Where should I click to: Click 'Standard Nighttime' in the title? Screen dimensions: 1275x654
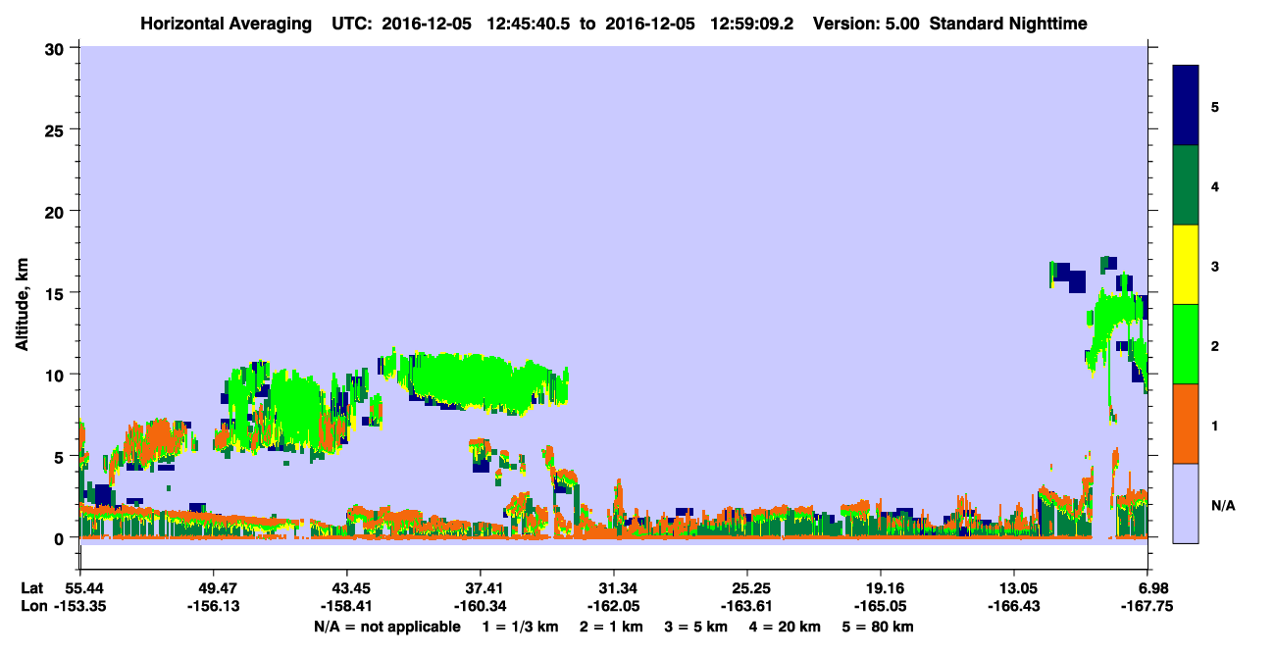(1008, 23)
